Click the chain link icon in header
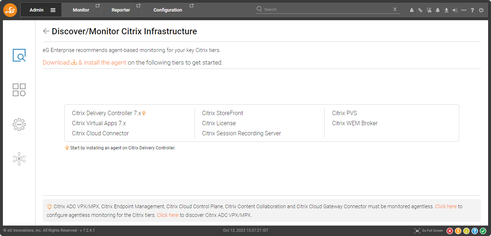The image size is (491, 236). click(x=420, y=10)
